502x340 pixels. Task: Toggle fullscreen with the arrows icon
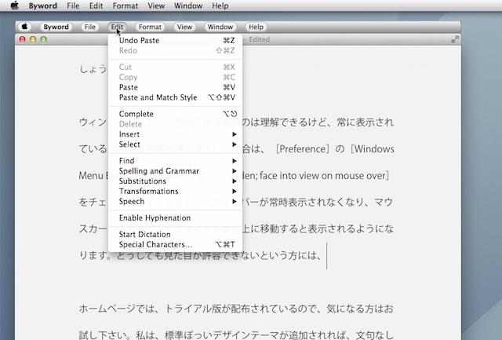pyautogui.click(x=455, y=39)
